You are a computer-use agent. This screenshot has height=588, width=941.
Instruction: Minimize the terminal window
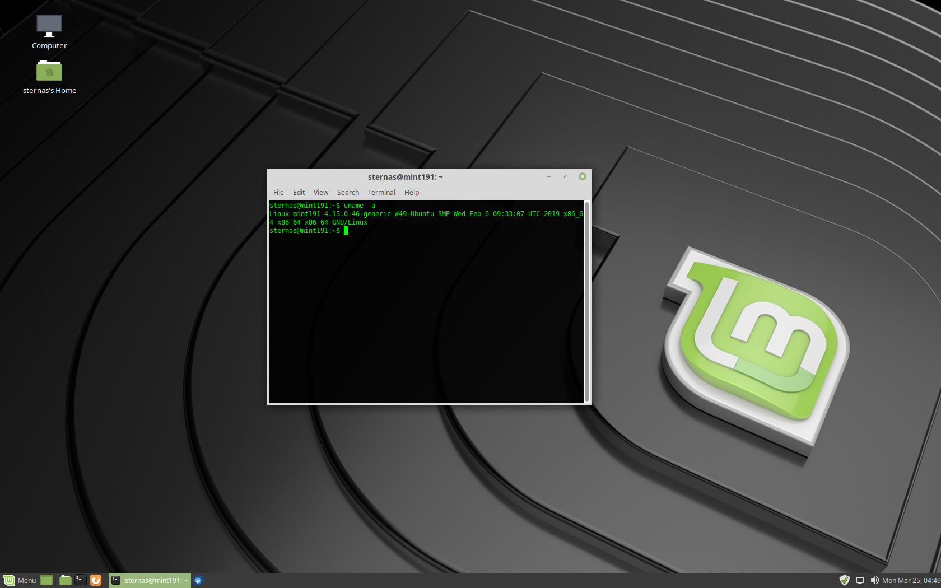pos(549,176)
